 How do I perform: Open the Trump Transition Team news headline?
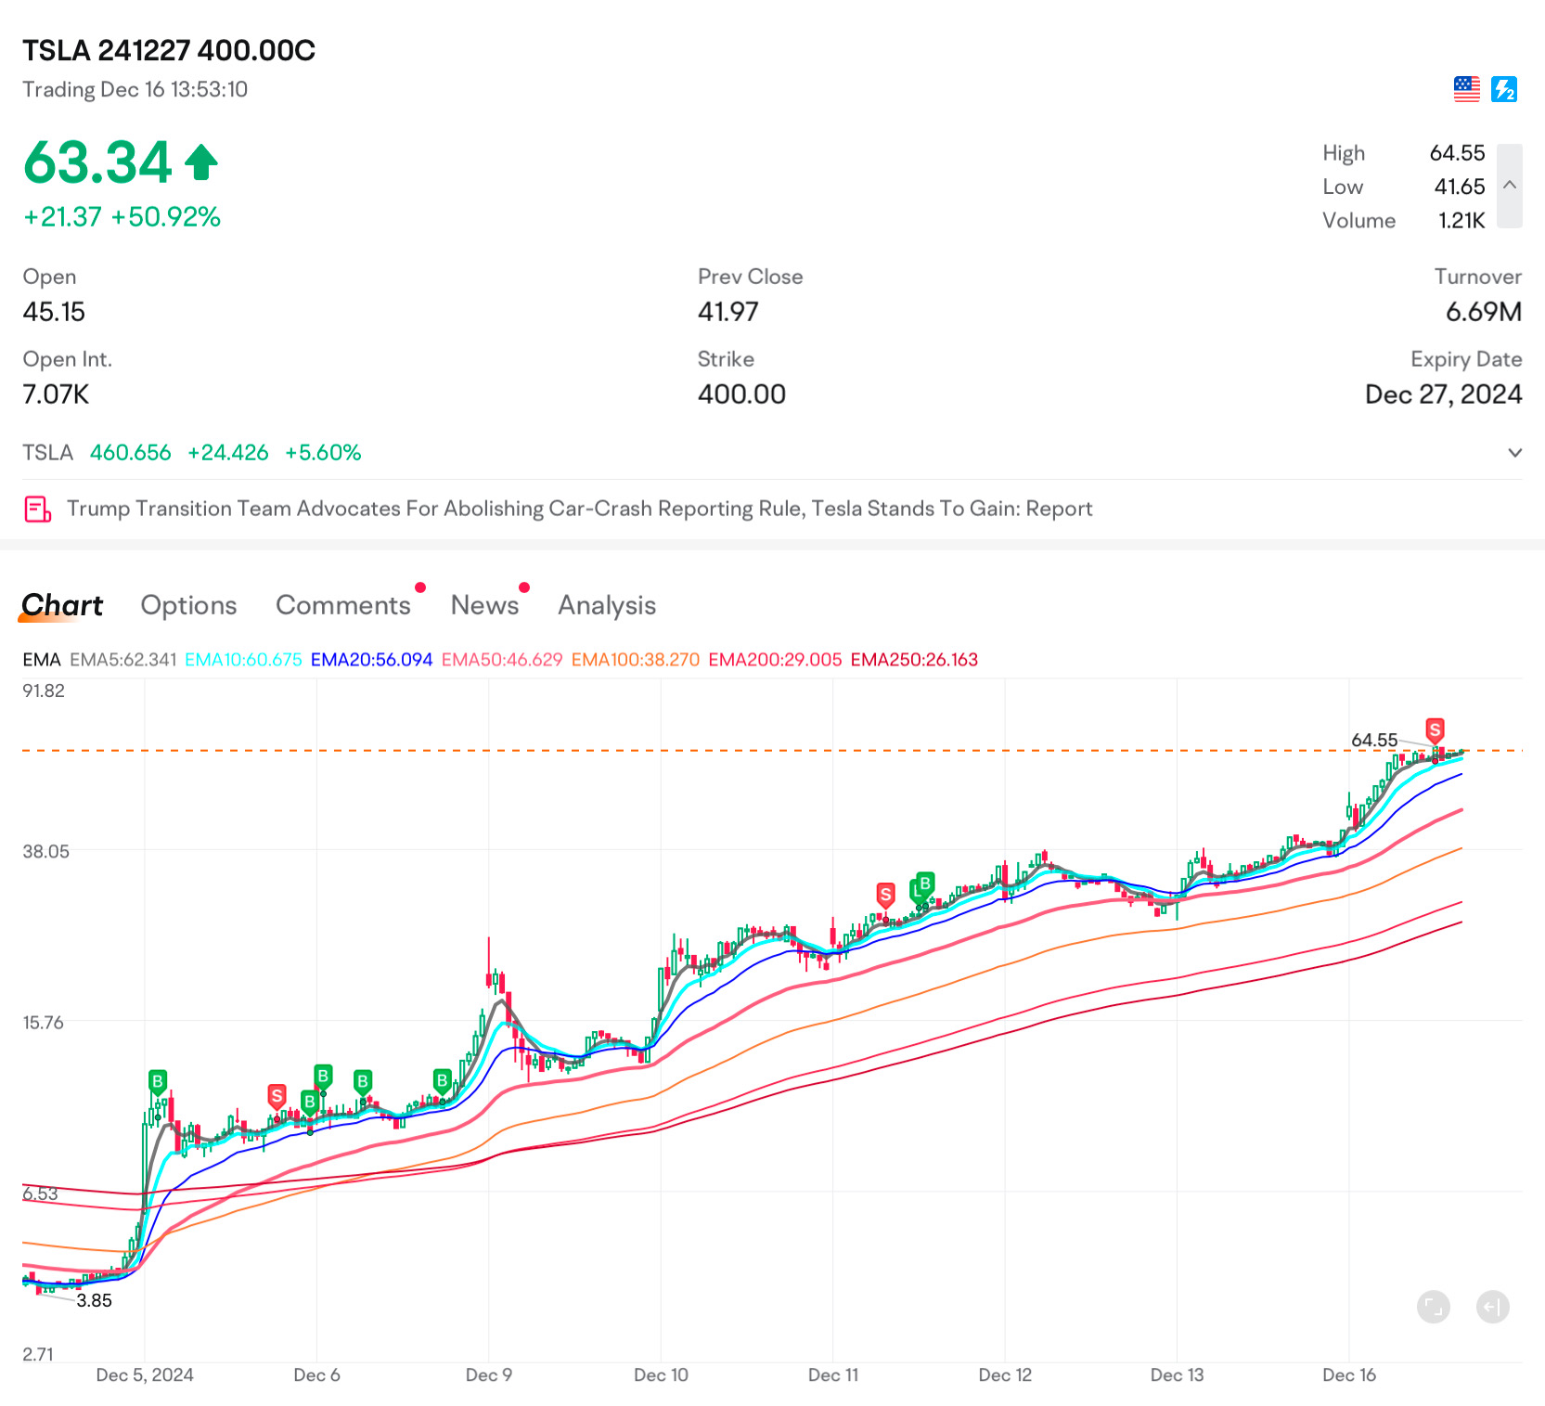pyautogui.click(x=579, y=509)
